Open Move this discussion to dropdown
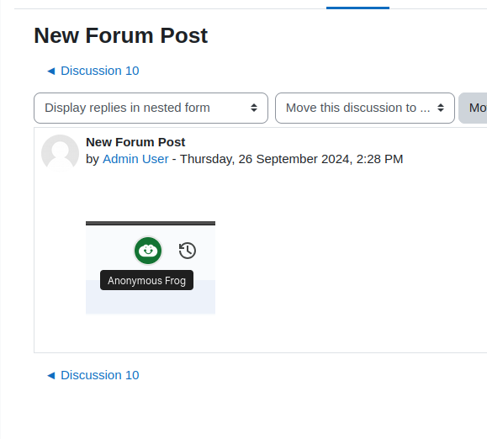This screenshot has height=439, width=487. click(x=365, y=108)
